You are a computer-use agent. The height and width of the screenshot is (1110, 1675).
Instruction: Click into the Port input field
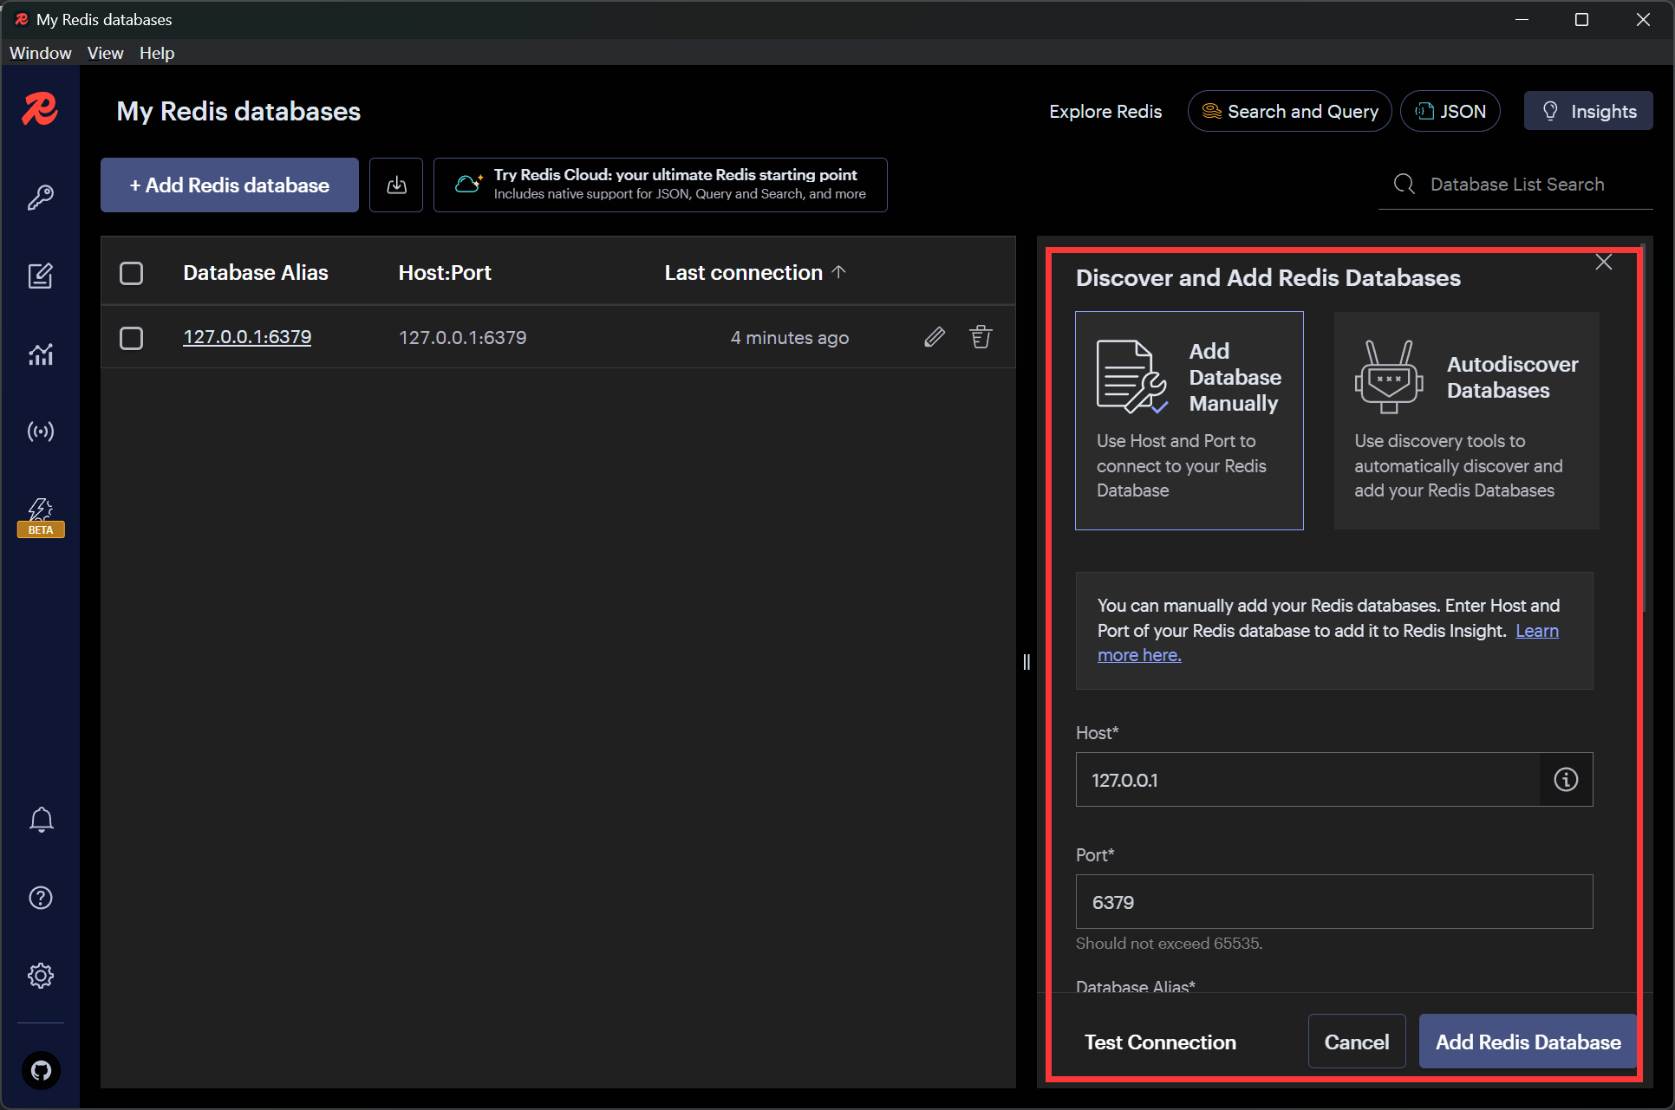(1333, 902)
